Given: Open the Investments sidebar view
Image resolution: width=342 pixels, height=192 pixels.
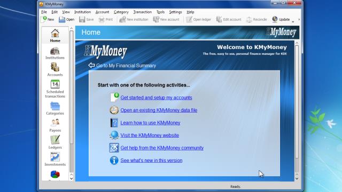Looking at the screenshot, I should click(x=55, y=159).
